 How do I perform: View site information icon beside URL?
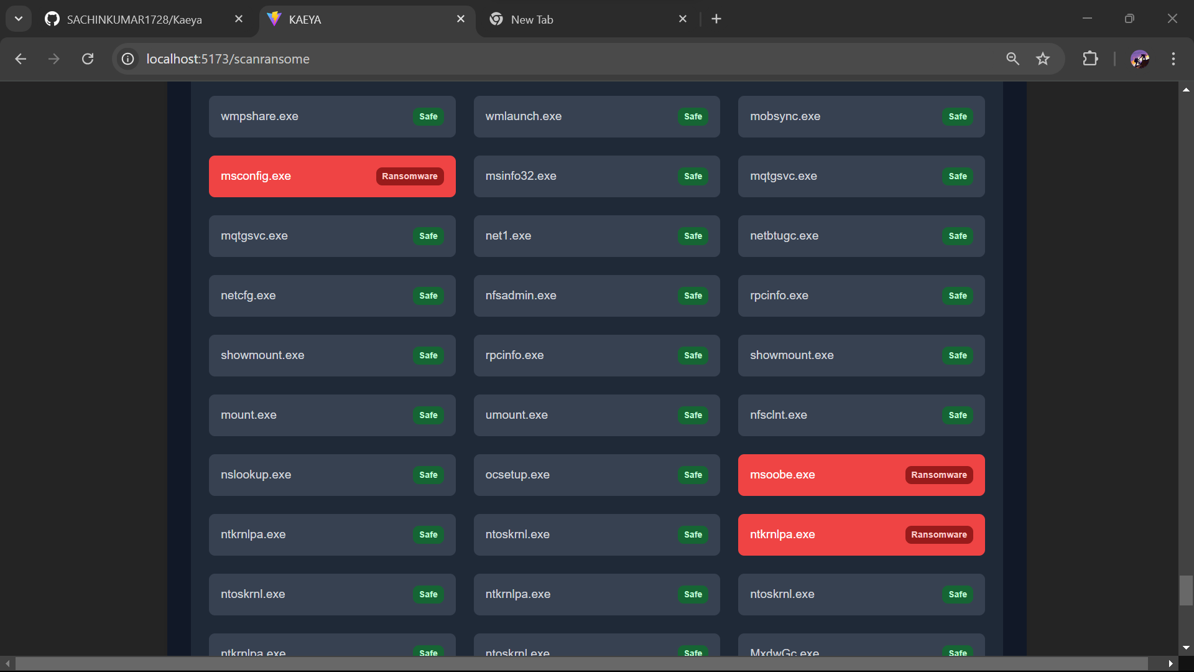pos(128,58)
